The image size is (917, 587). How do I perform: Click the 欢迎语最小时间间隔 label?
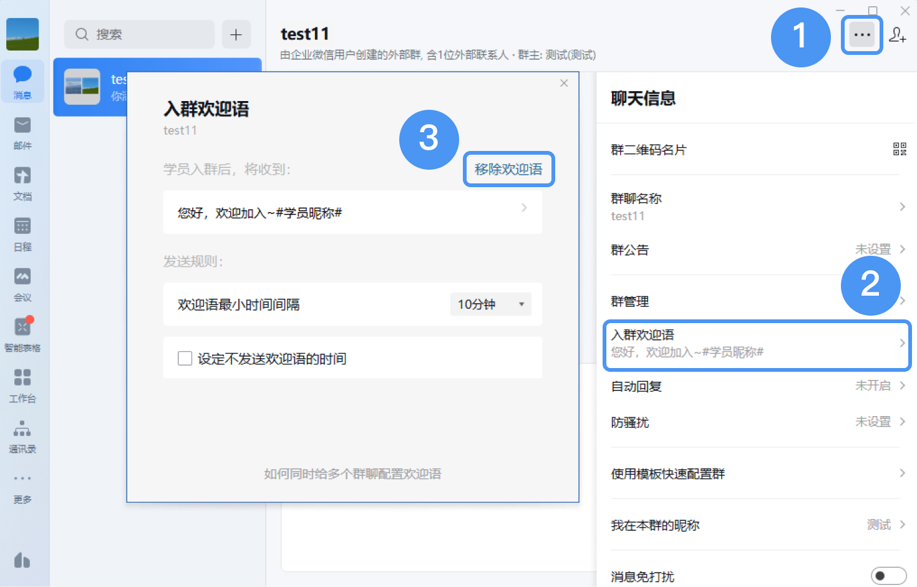238,304
